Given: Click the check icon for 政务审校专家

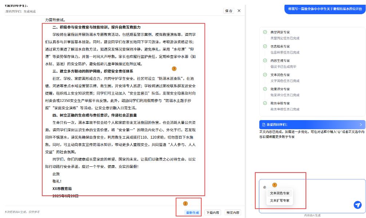Looking at the screenshot, I should [x=265, y=103].
